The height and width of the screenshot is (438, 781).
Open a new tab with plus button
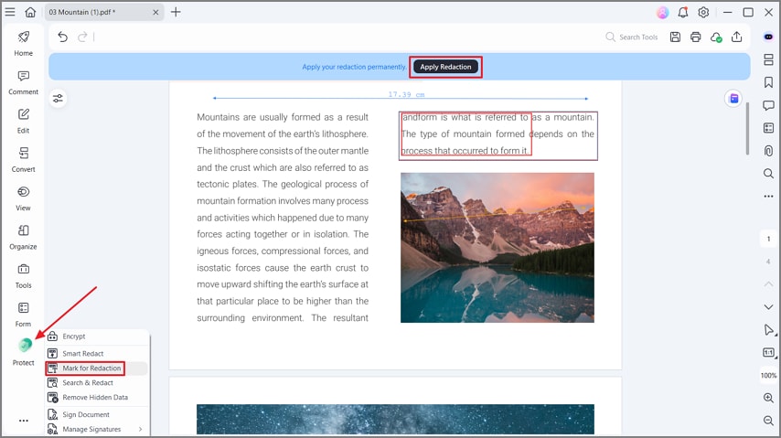176,12
